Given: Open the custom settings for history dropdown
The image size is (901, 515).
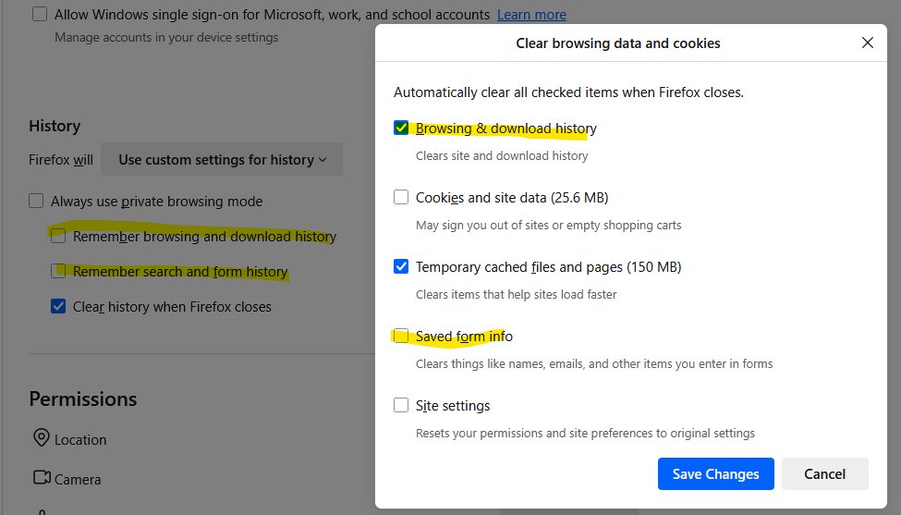Looking at the screenshot, I should pos(222,159).
